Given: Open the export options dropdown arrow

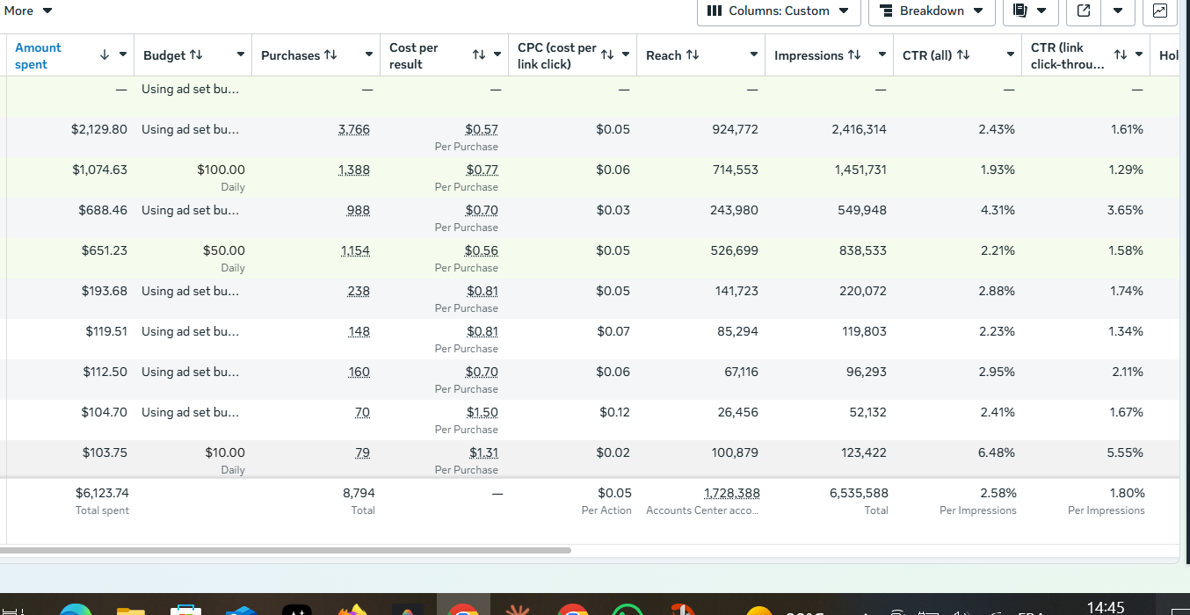Looking at the screenshot, I should coord(1117,11).
